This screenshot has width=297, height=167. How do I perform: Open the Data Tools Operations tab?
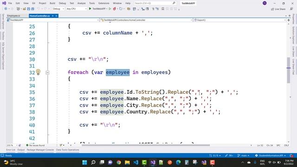(x=68, y=150)
